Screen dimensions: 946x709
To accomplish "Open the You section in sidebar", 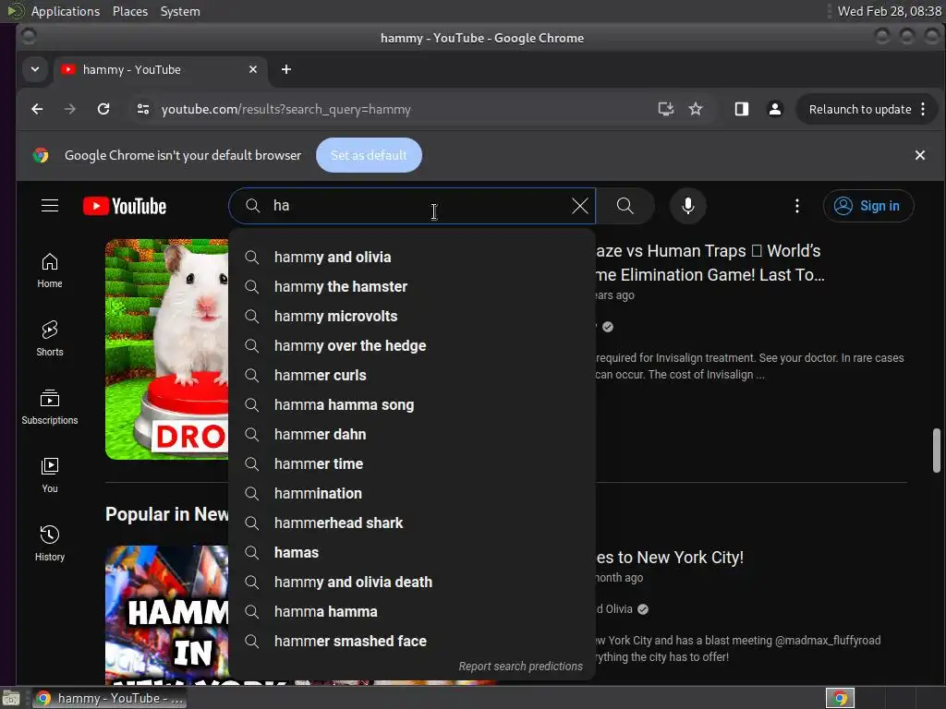I will (50, 475).
